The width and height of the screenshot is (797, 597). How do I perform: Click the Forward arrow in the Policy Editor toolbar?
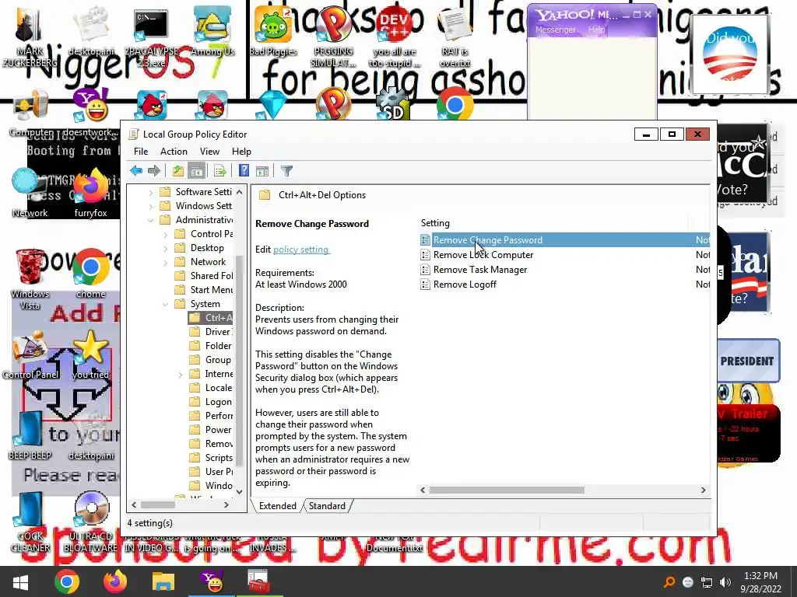click(153, 170)
